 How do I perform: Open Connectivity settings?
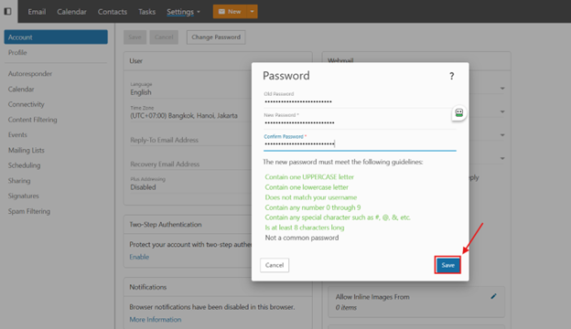27,104
